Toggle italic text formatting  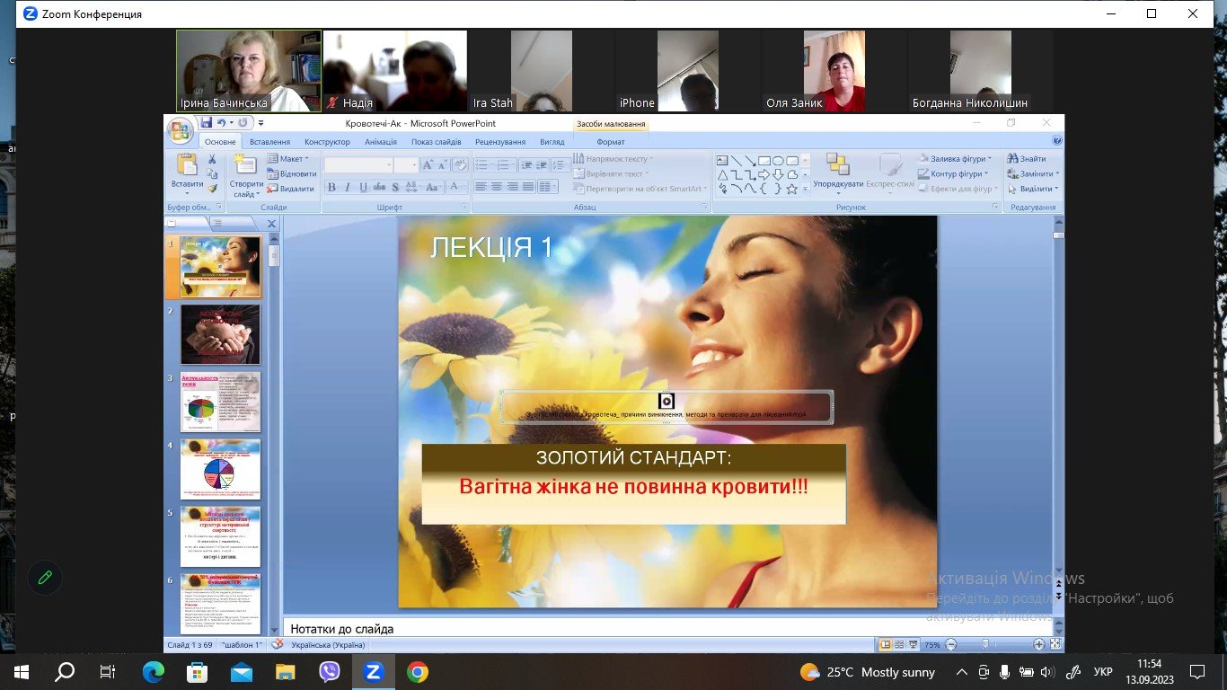point(348,188)
